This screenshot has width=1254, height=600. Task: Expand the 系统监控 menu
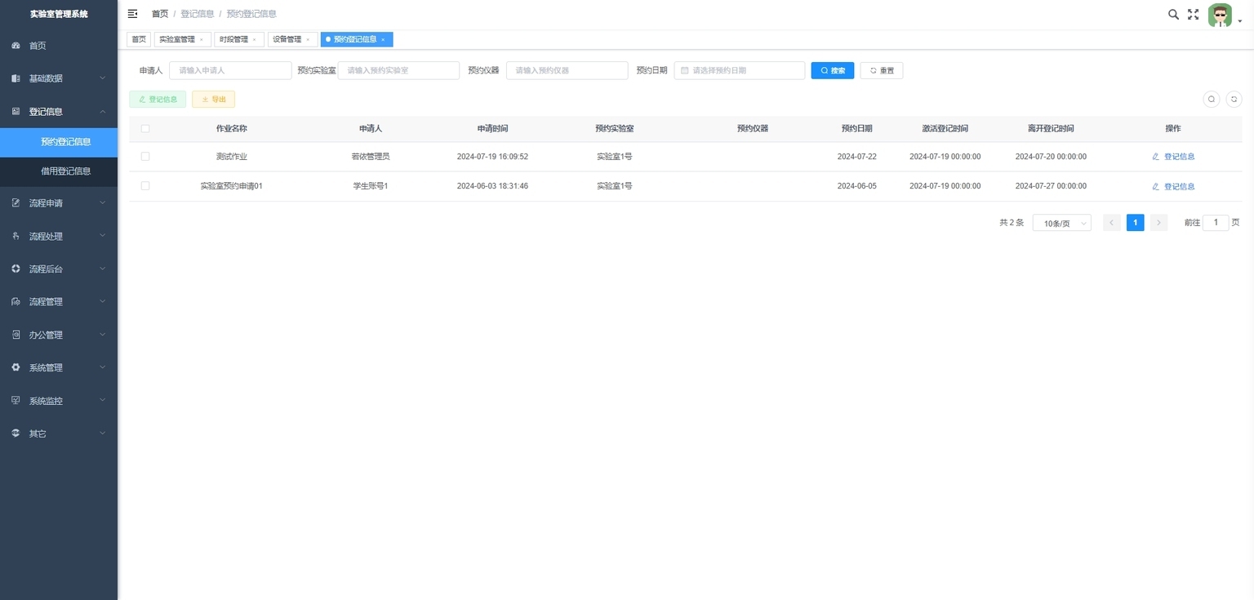point(59,401)
